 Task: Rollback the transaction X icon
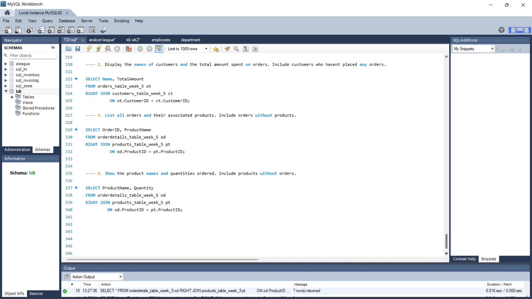tap(149, 49)
